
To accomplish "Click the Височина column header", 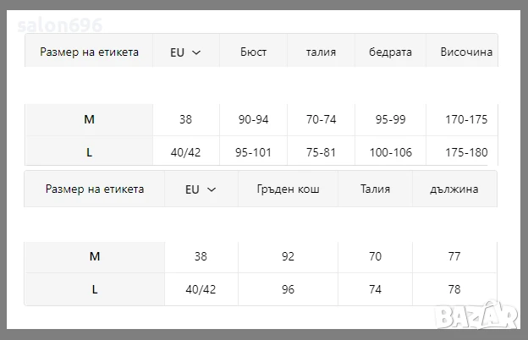I will 466,52.
